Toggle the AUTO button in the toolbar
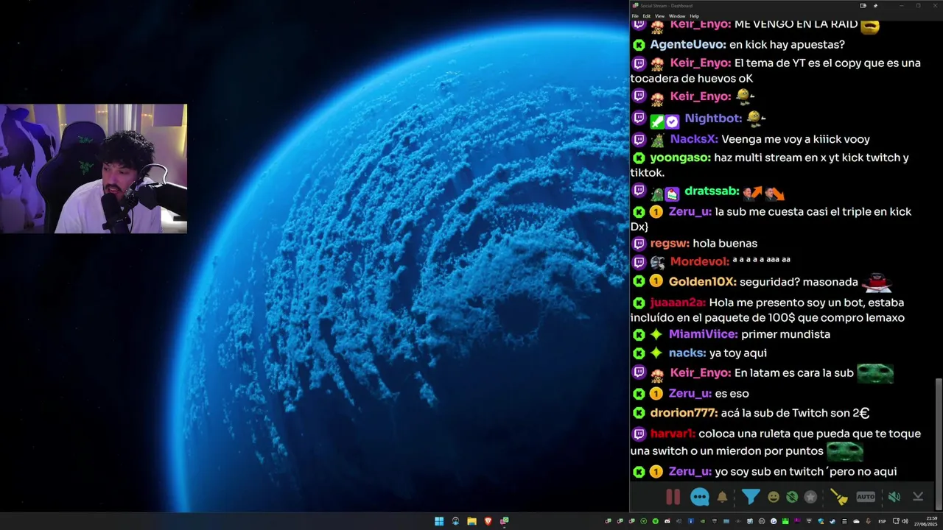943x530 pixels. [866, 497]
